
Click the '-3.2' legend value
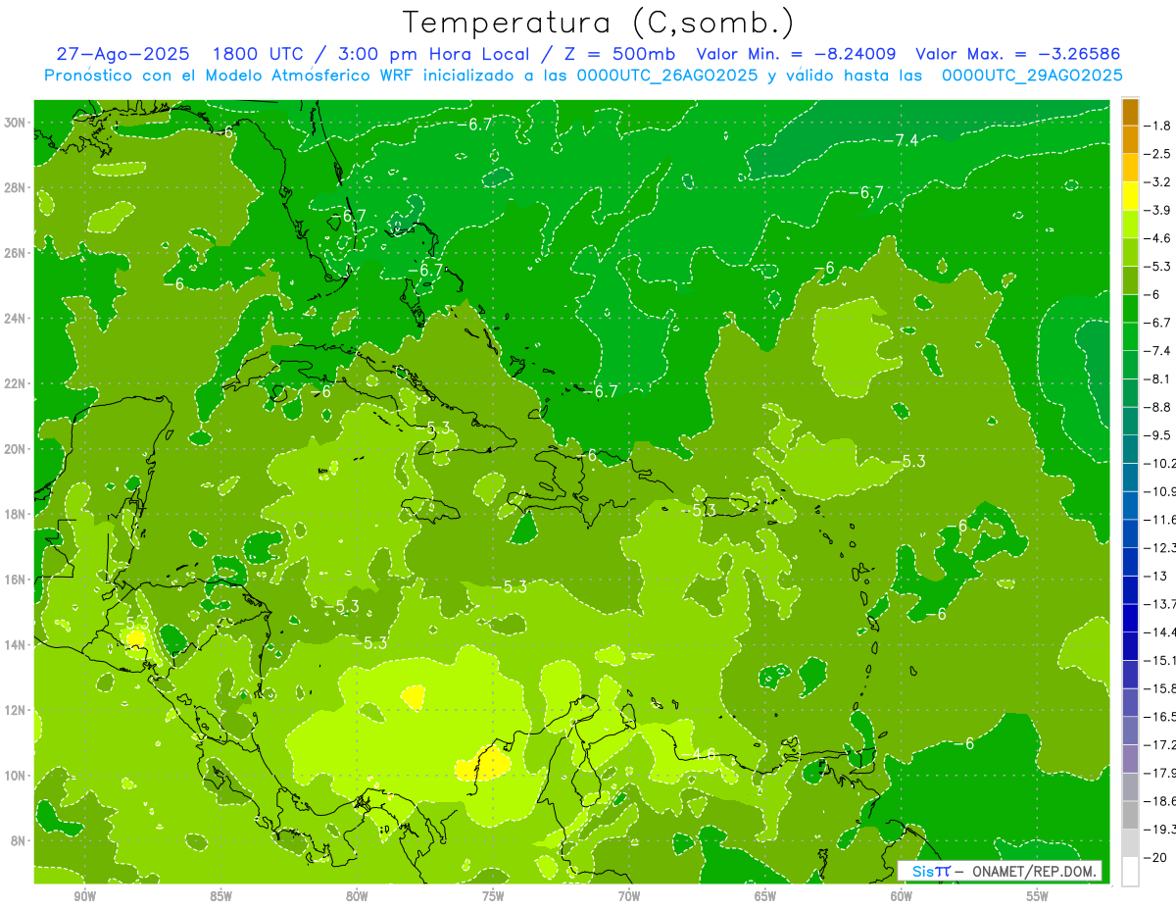(1158, 181)
